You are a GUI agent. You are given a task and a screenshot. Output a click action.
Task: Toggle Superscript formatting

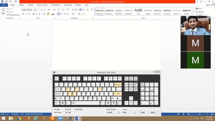[40, 14]
